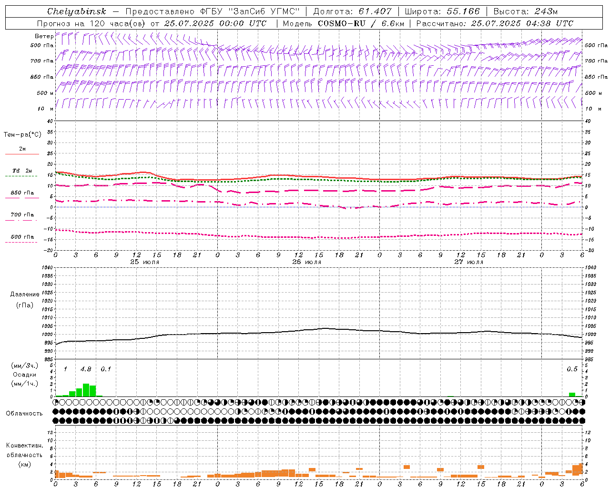Click the model text "COSMO-RU / 6.6км"

coord(361,23)
